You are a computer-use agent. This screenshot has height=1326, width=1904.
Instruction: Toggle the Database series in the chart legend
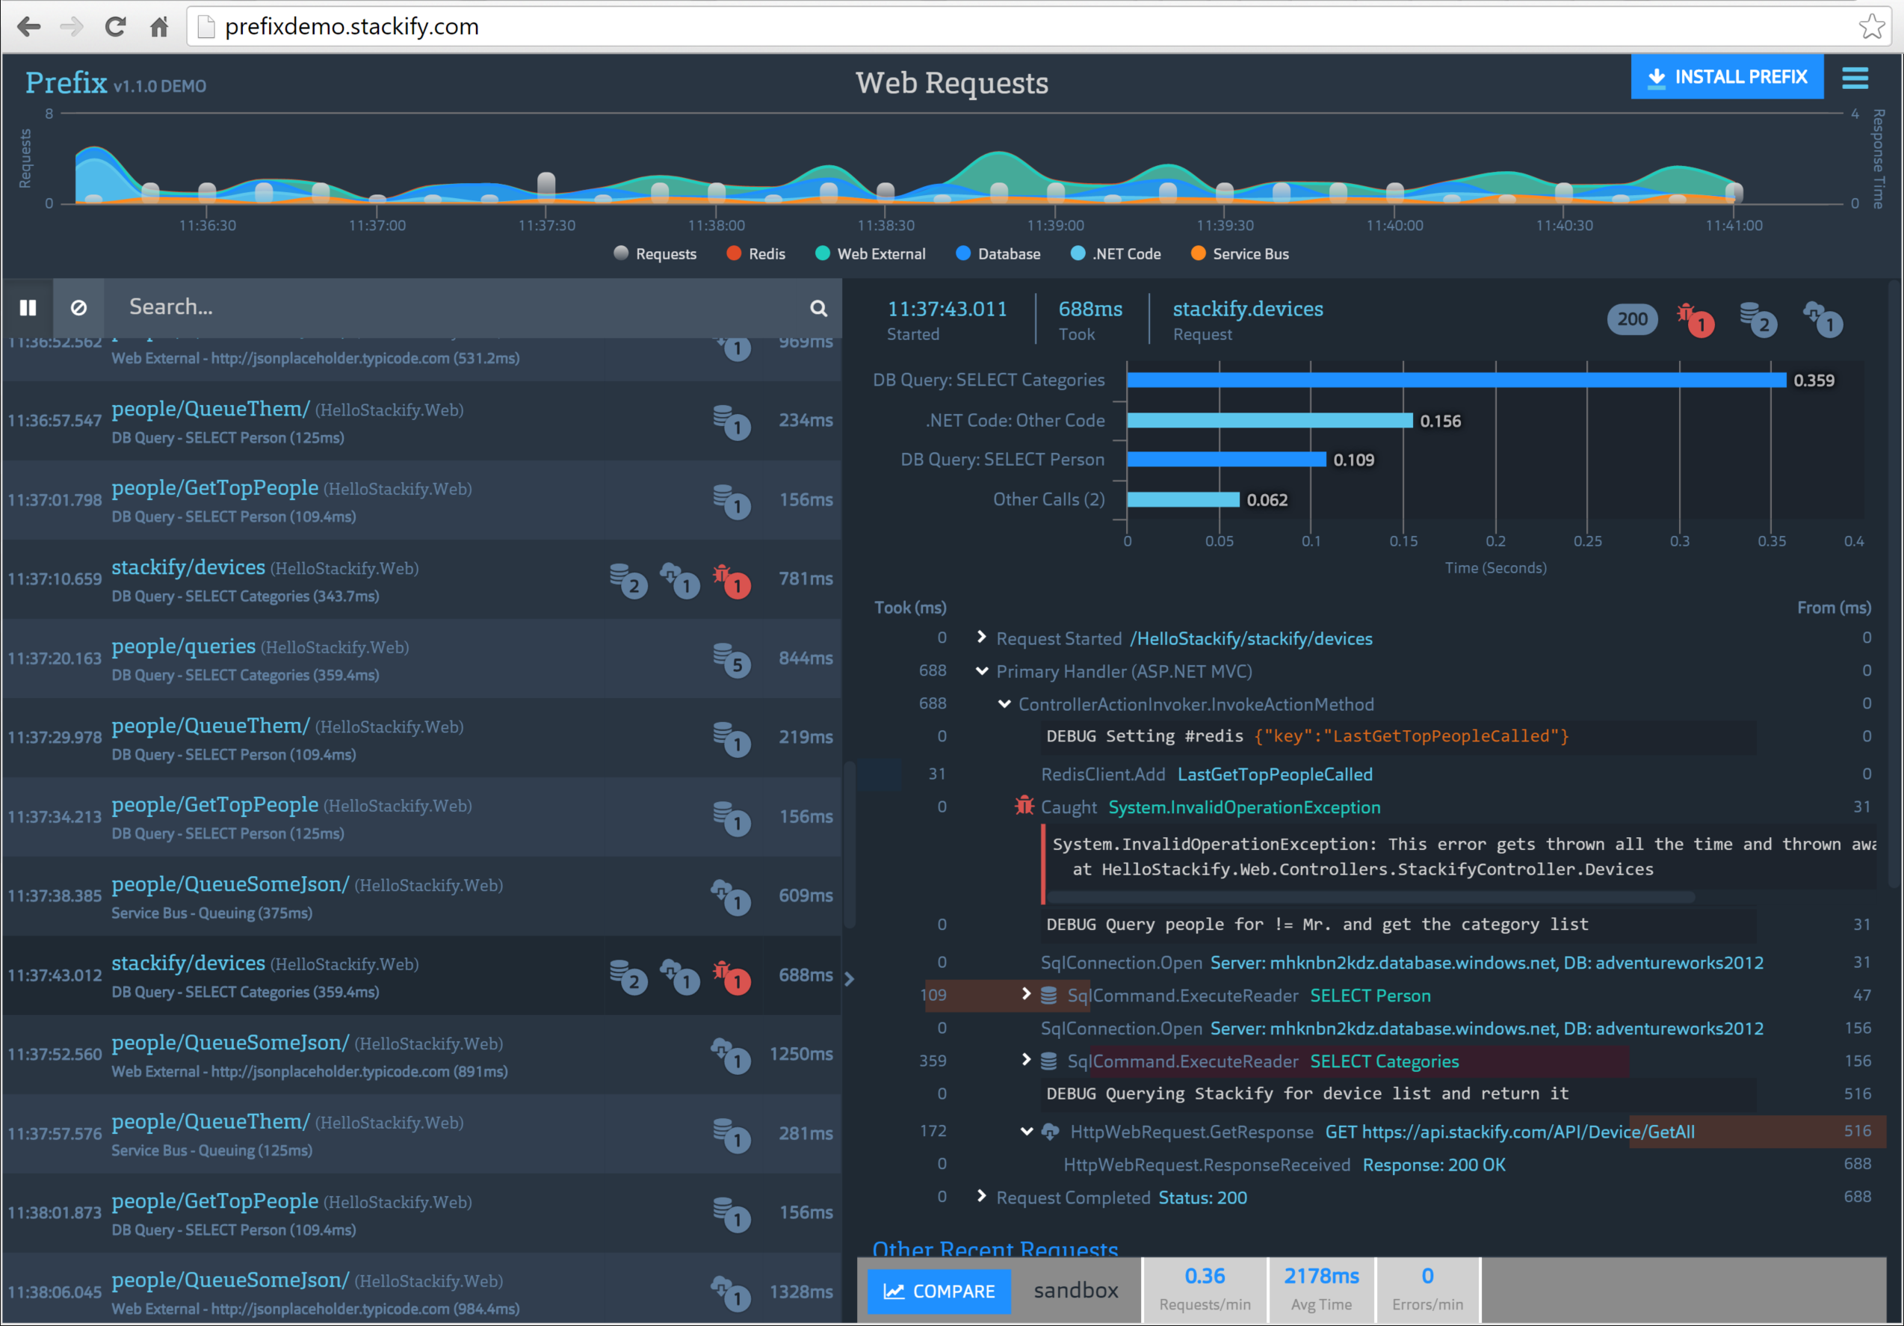coord(998,253)
